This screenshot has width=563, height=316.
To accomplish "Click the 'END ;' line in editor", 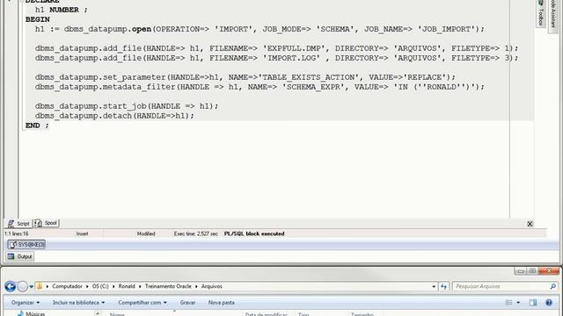I will 37,126.
